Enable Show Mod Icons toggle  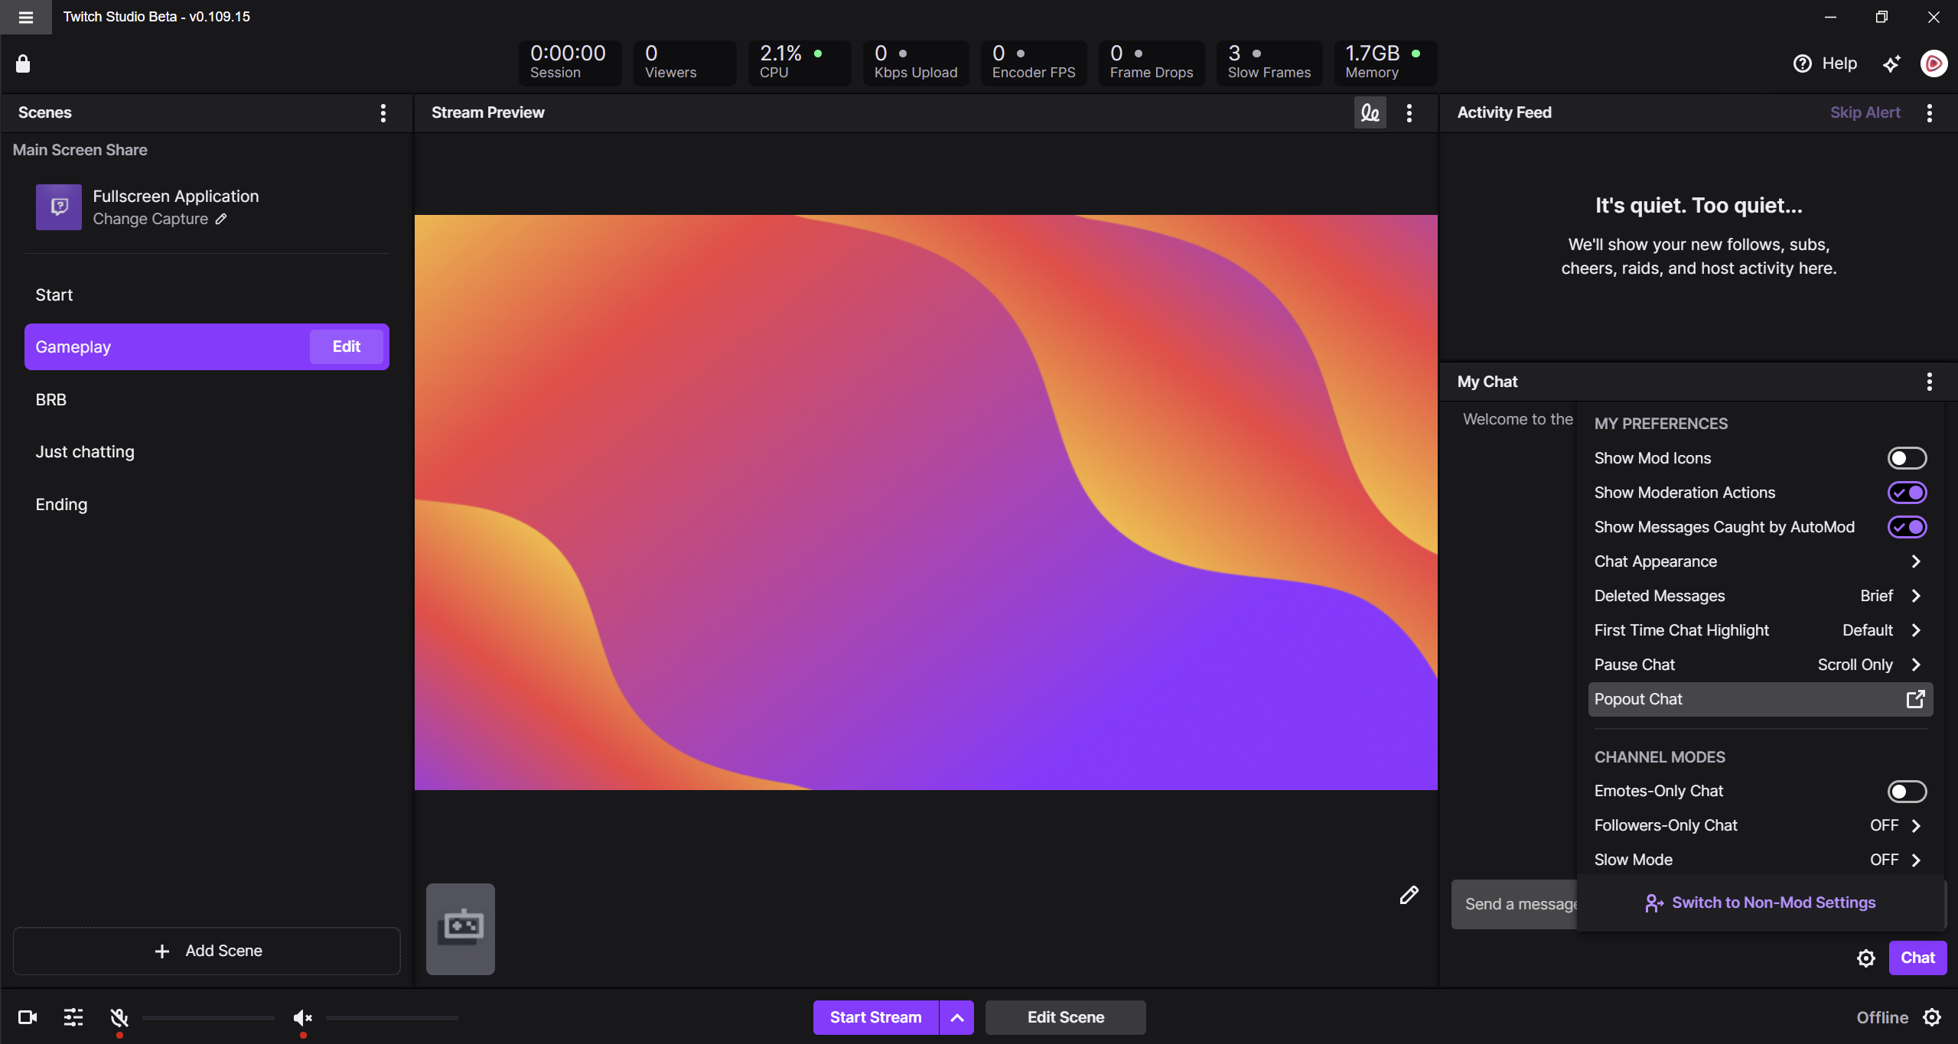(x=1906, y=458)
